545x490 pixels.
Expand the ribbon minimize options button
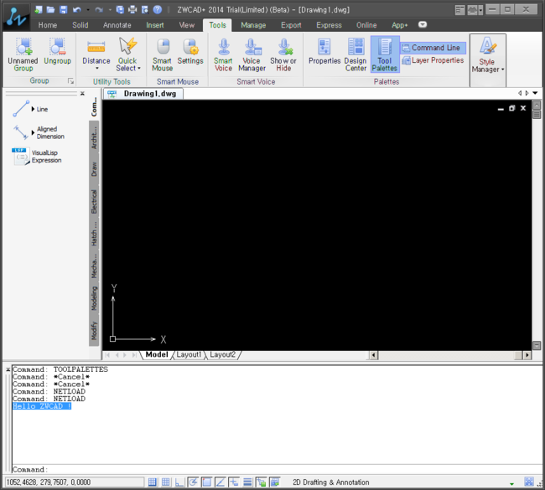(x=423, y=24)
